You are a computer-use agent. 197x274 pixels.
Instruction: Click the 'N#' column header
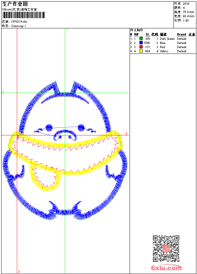tap(136, 34)
